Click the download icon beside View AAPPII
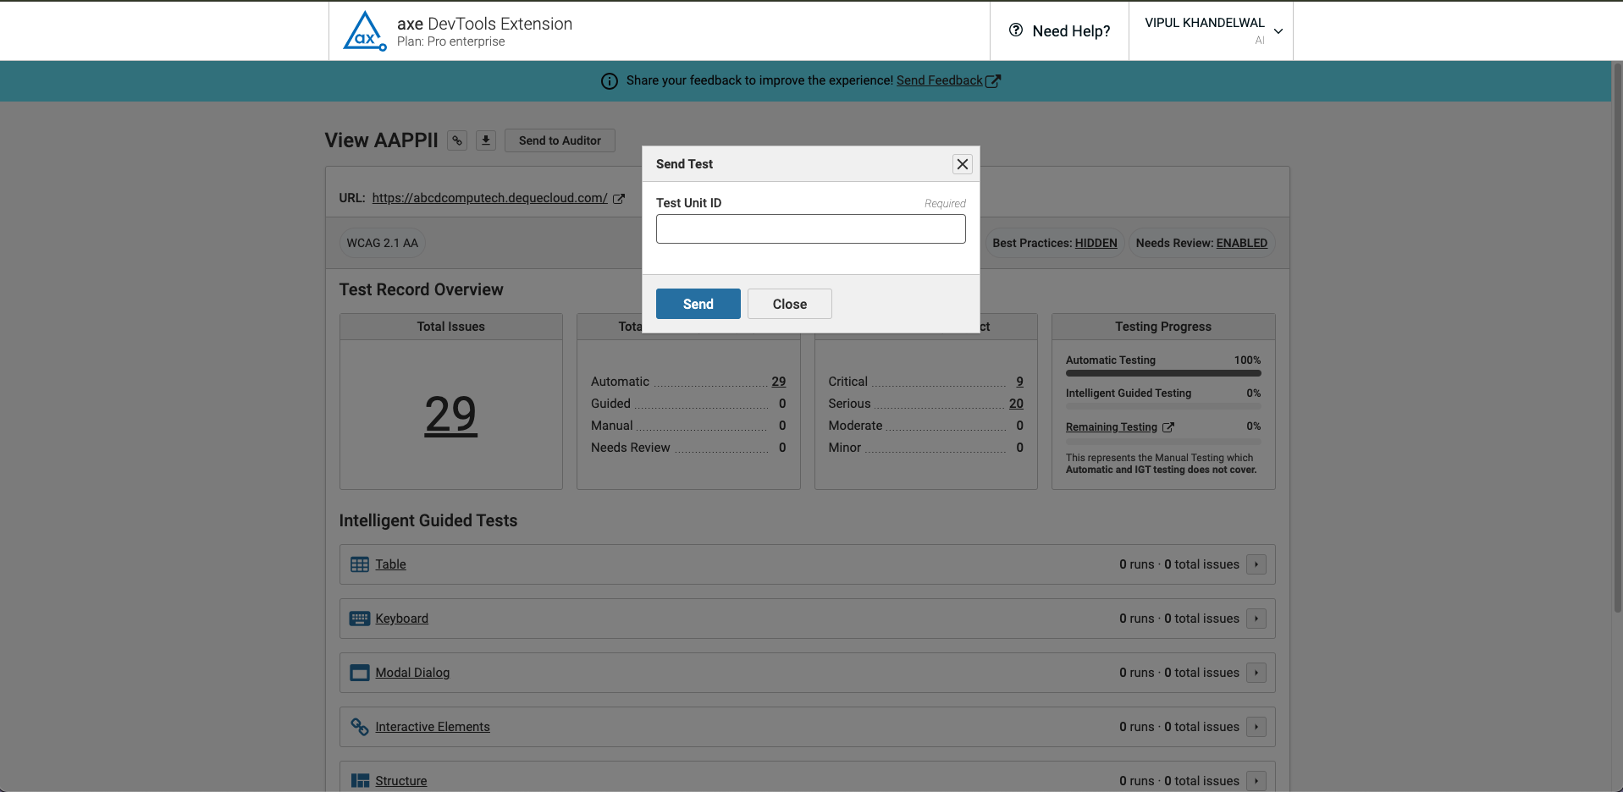The image size is (1623, 792). click(x=486, y=140)
